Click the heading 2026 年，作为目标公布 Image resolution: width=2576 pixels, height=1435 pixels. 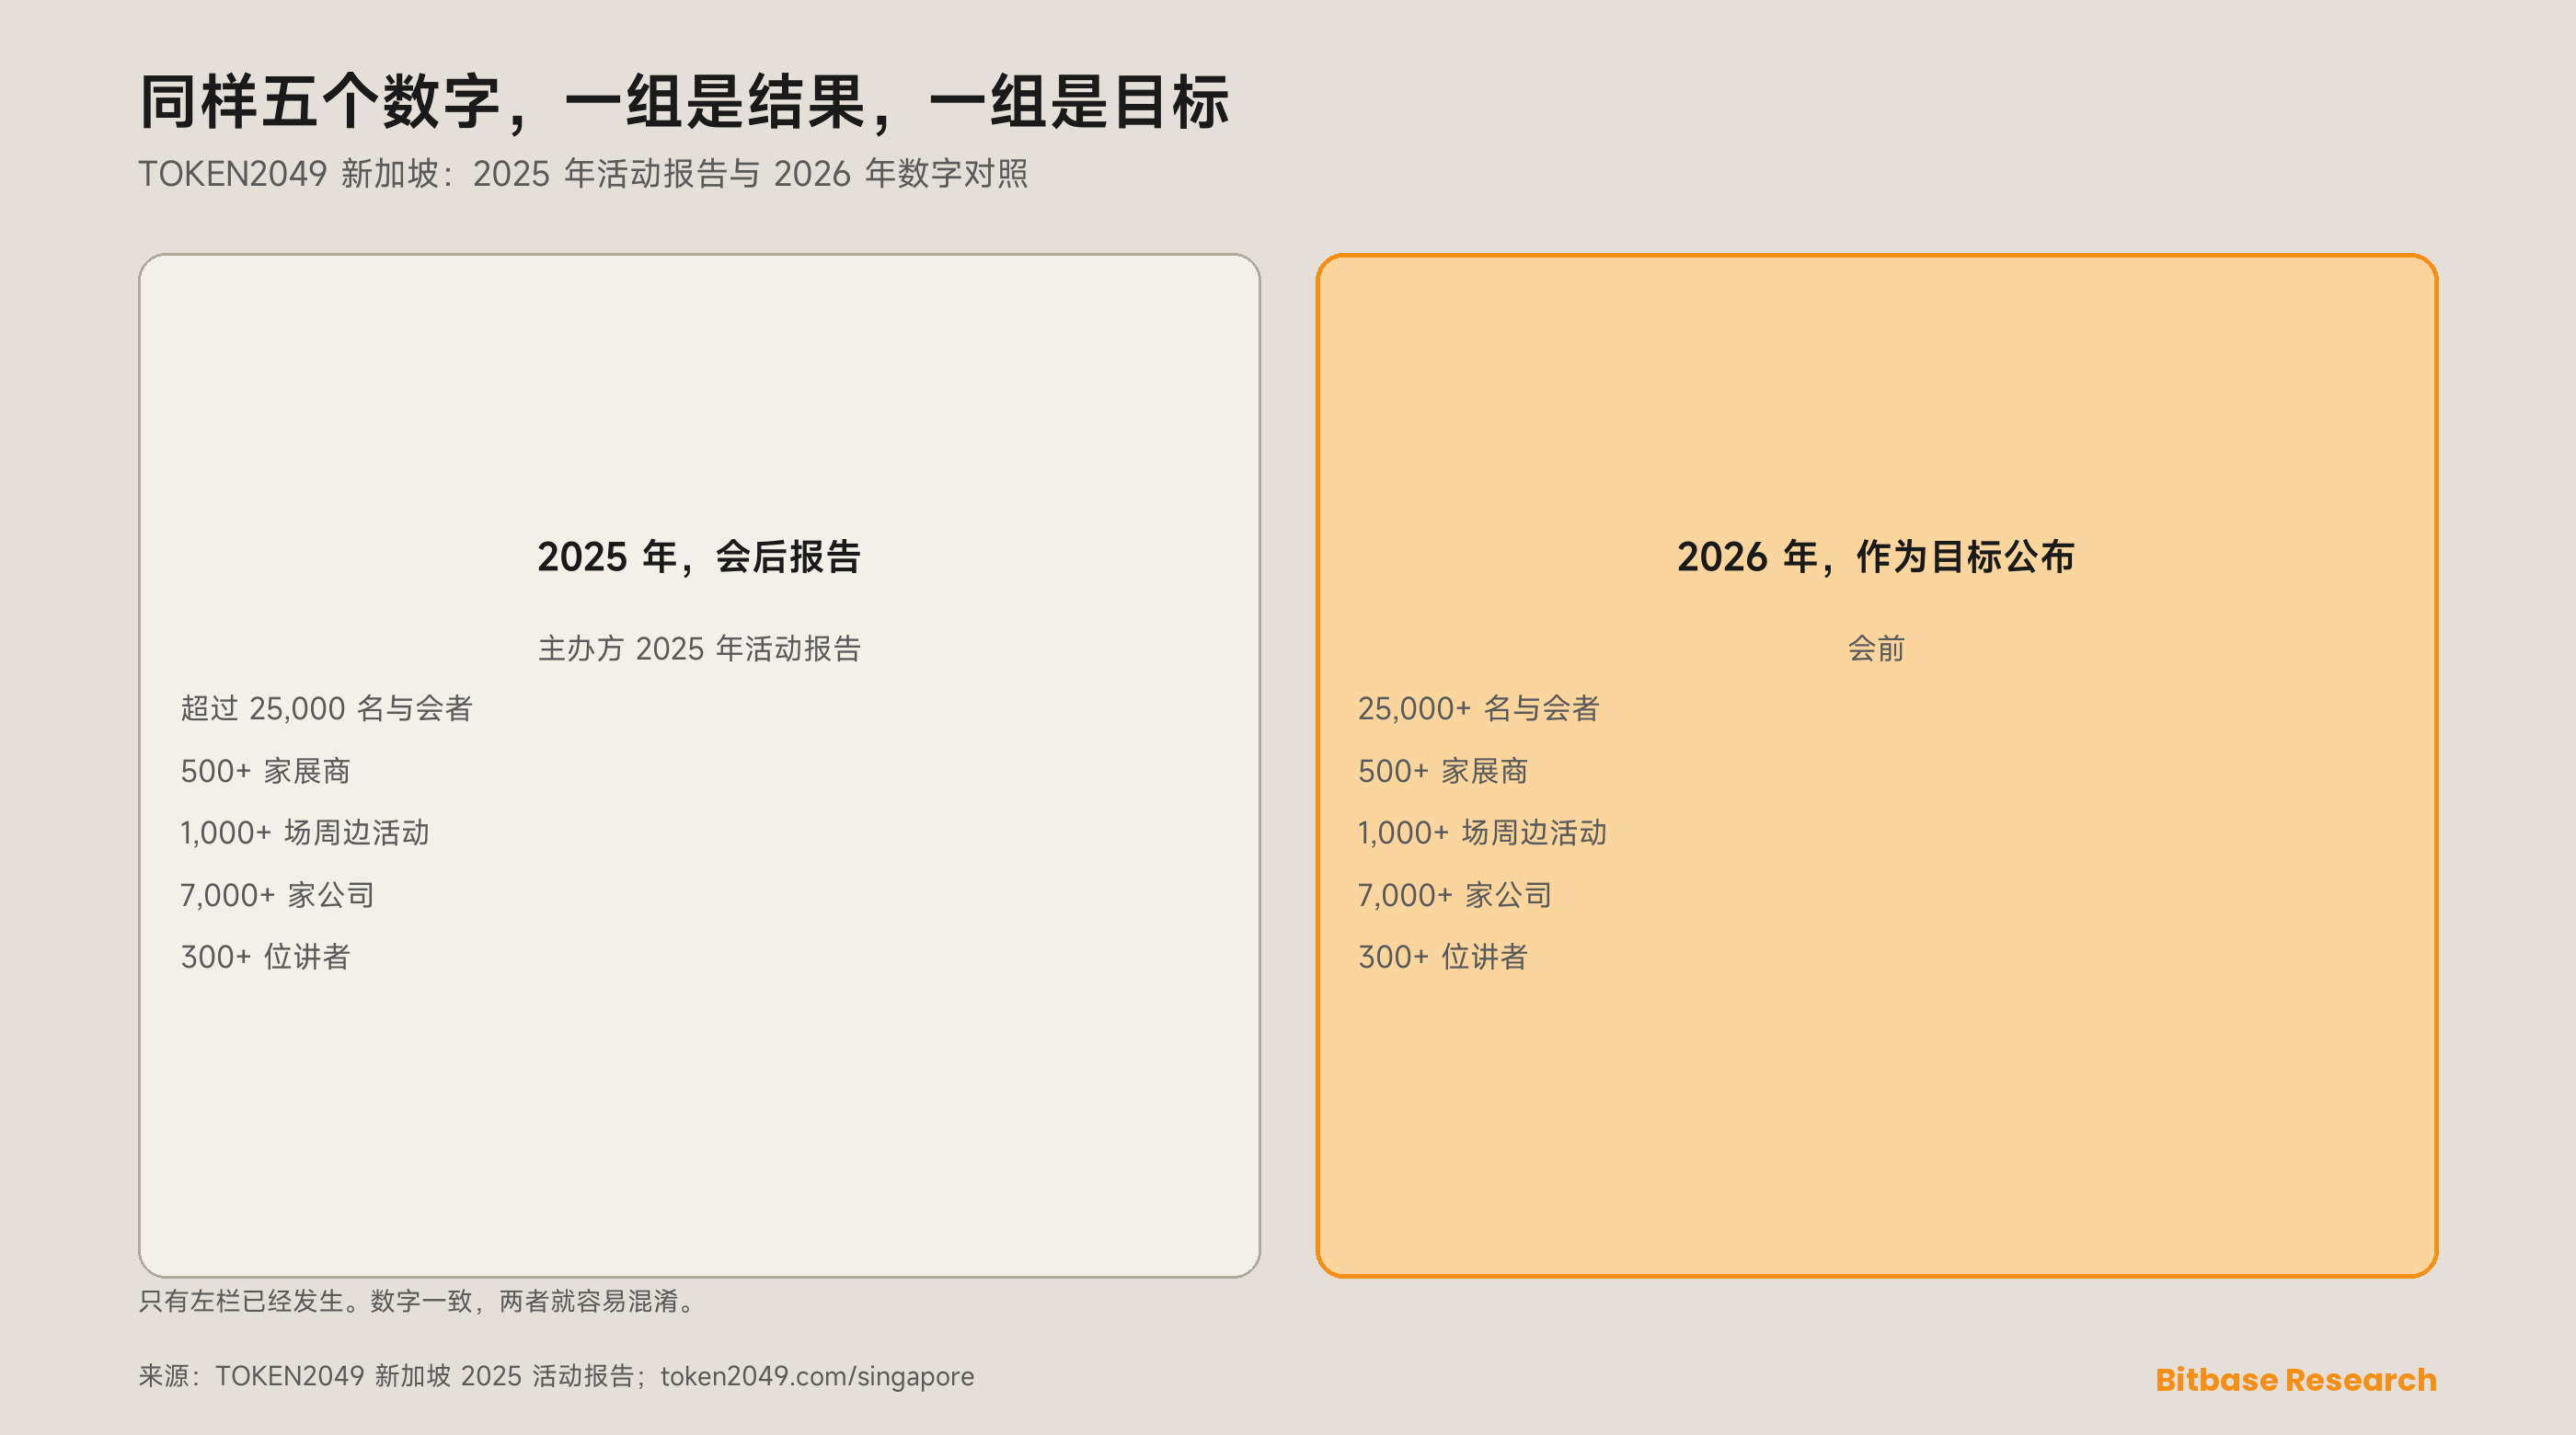pyautogui.click(x=1876, y=557)
